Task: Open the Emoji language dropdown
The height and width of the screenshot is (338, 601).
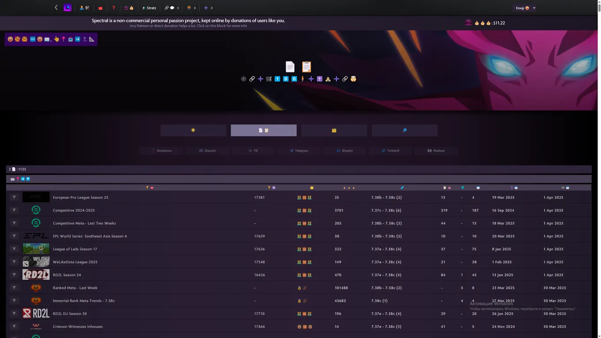Action: 525,8
